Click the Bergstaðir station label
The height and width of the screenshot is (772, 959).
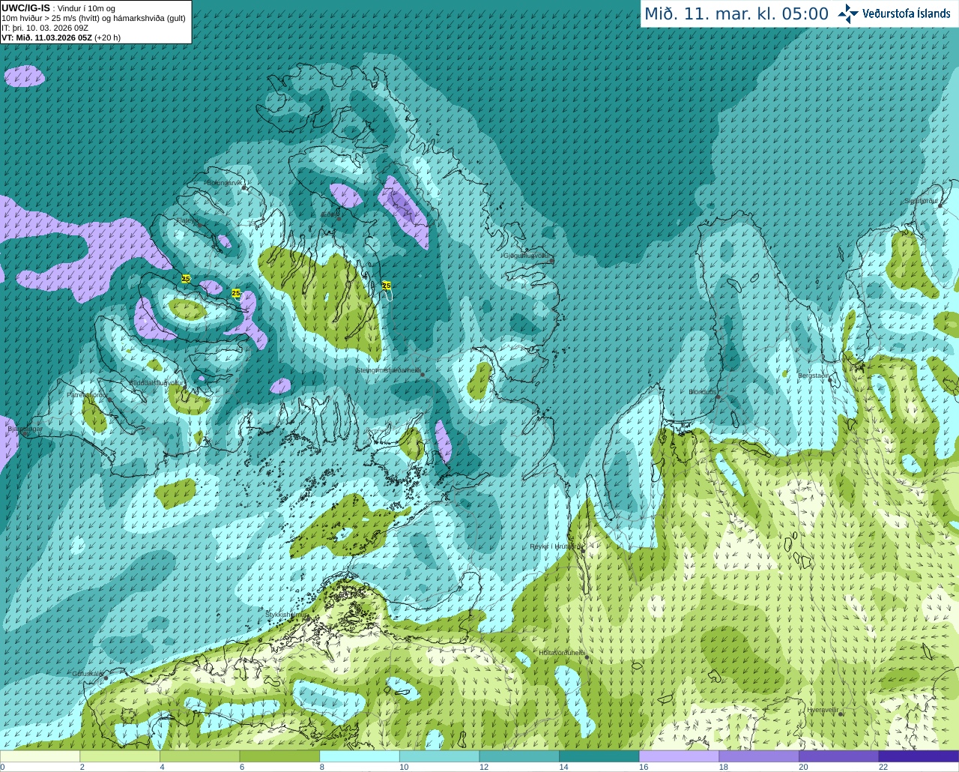(x=814, y=376)
